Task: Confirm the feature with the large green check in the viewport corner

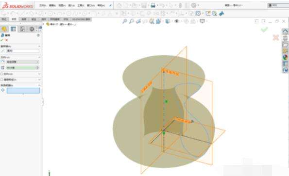Action: click(265, 30)
